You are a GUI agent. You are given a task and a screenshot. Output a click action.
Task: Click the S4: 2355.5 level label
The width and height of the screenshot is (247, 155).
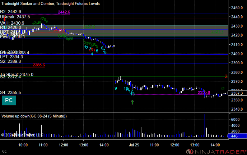[10, 92]
